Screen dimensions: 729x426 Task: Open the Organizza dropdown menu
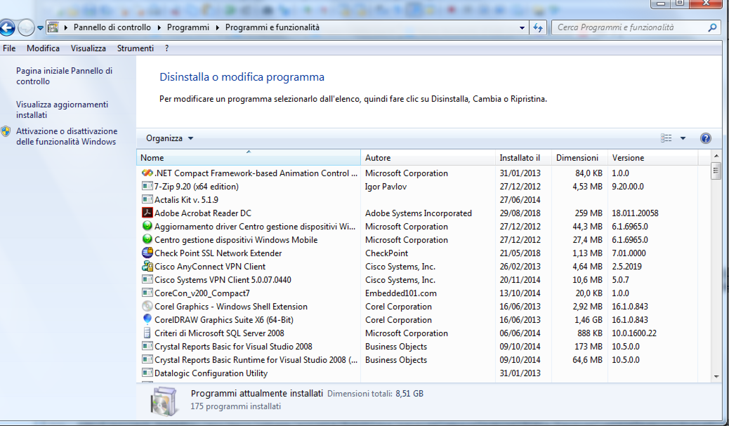170,138
